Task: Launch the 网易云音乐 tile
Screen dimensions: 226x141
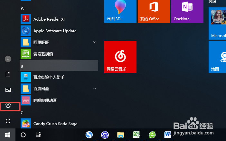Action: (120, 57)
